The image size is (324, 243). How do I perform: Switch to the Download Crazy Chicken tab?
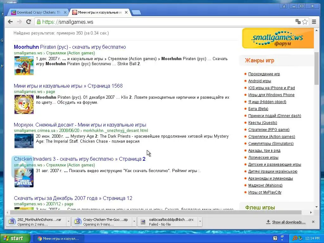[38, 12]
